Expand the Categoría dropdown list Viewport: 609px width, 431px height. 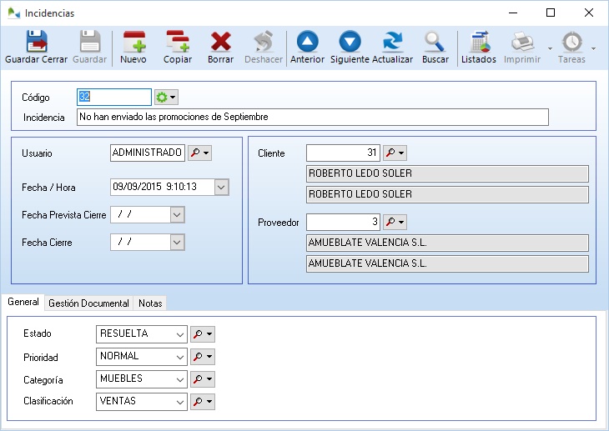coord(179,379)
